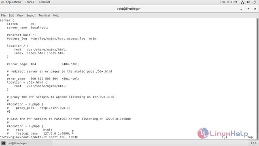
Task: Open the Terminal menu in the top panel
Action: click(x=44, y=2)
